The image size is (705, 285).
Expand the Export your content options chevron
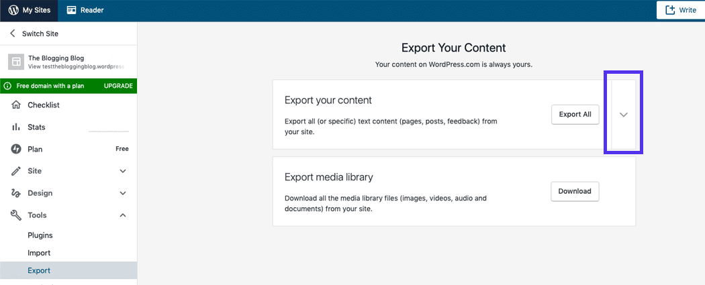tap(623, 115)
